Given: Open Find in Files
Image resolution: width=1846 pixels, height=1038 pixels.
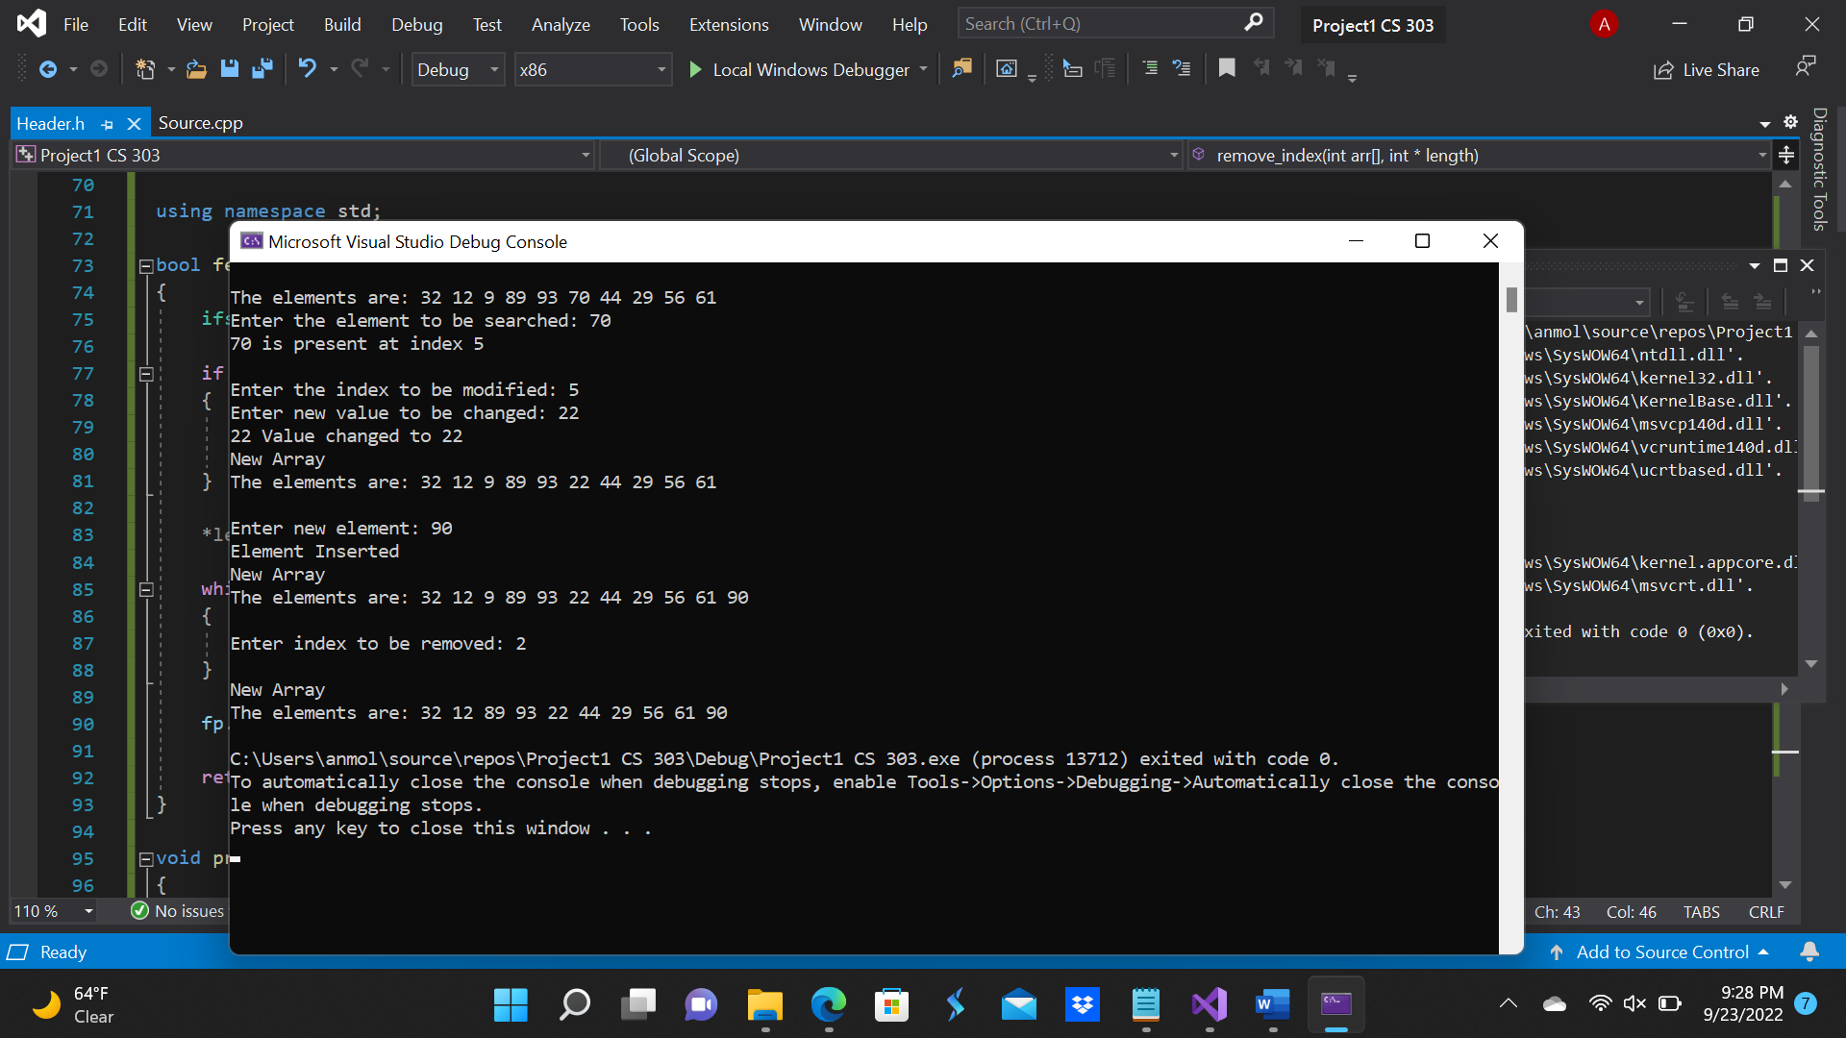Looking at the screenshot, I should click(x=961, y=68).
